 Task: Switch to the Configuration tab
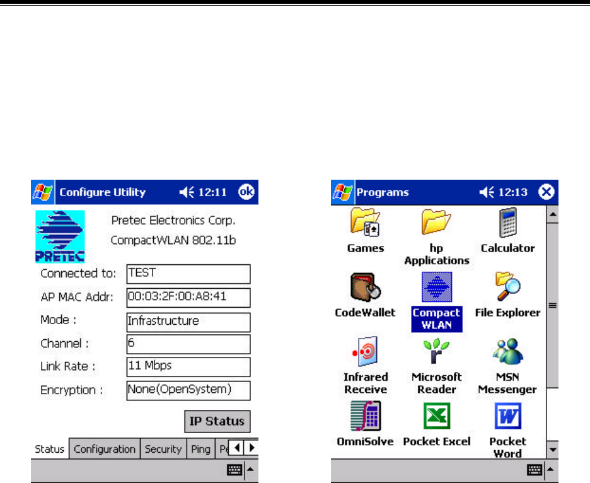pyautogui.click(x=105, y=449)
